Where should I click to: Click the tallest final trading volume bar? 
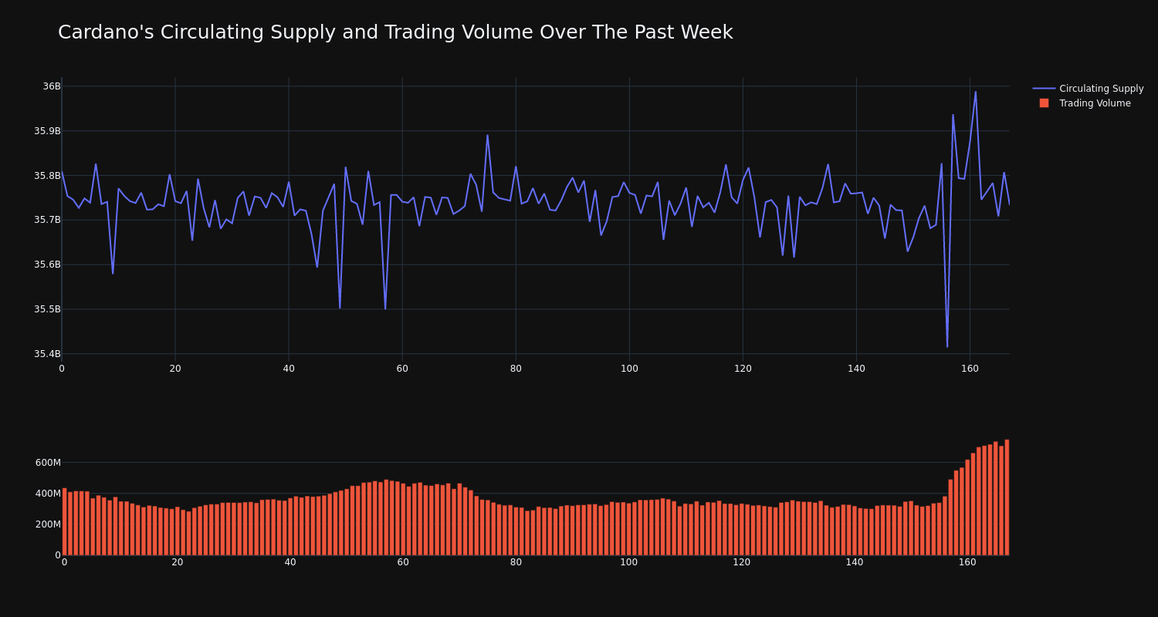pos(1007,497)
